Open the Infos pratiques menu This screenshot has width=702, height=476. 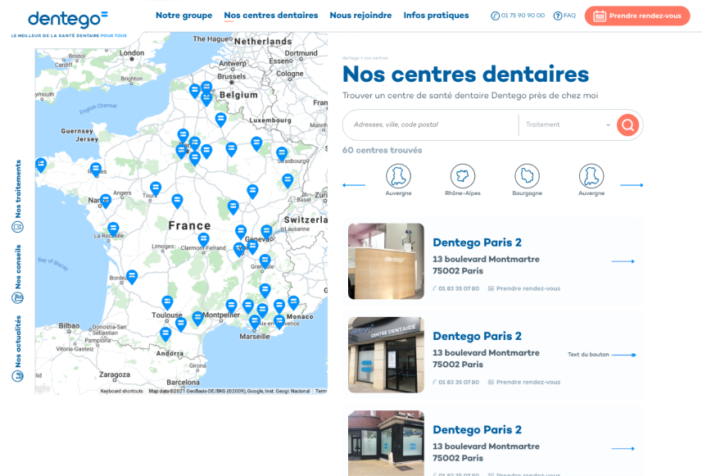pyautogui.click(x=436, y=16)
